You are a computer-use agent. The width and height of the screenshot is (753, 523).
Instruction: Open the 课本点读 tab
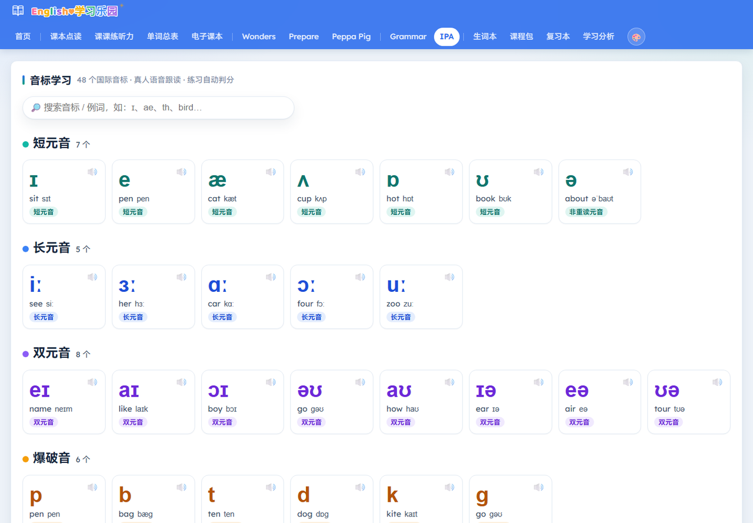(x=66, y=36)
